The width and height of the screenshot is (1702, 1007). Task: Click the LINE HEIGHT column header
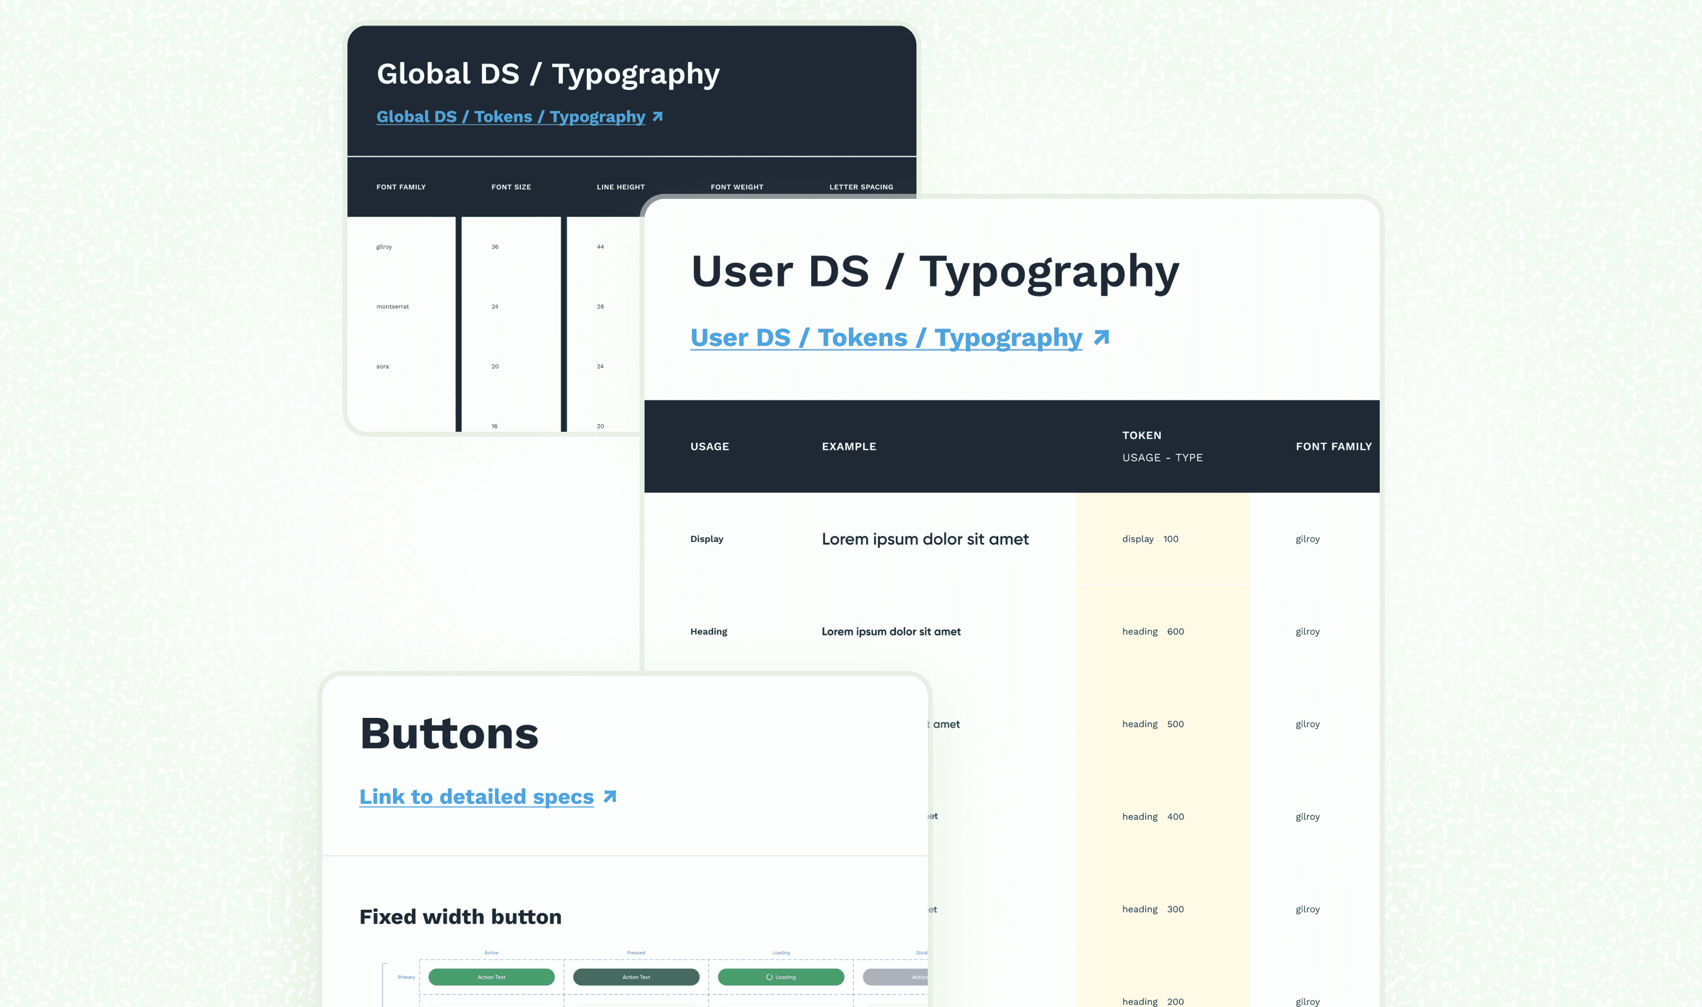620,187
